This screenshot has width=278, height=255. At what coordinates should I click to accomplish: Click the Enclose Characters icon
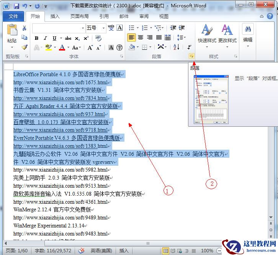click(119, 47)
